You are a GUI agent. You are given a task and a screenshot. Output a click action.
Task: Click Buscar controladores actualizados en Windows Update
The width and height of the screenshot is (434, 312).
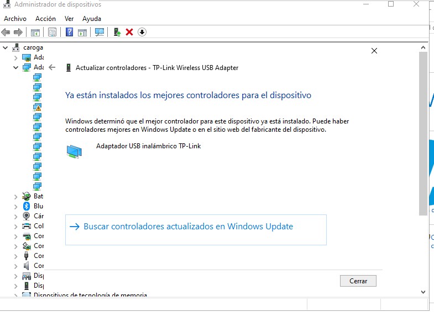tap(188, 227)
